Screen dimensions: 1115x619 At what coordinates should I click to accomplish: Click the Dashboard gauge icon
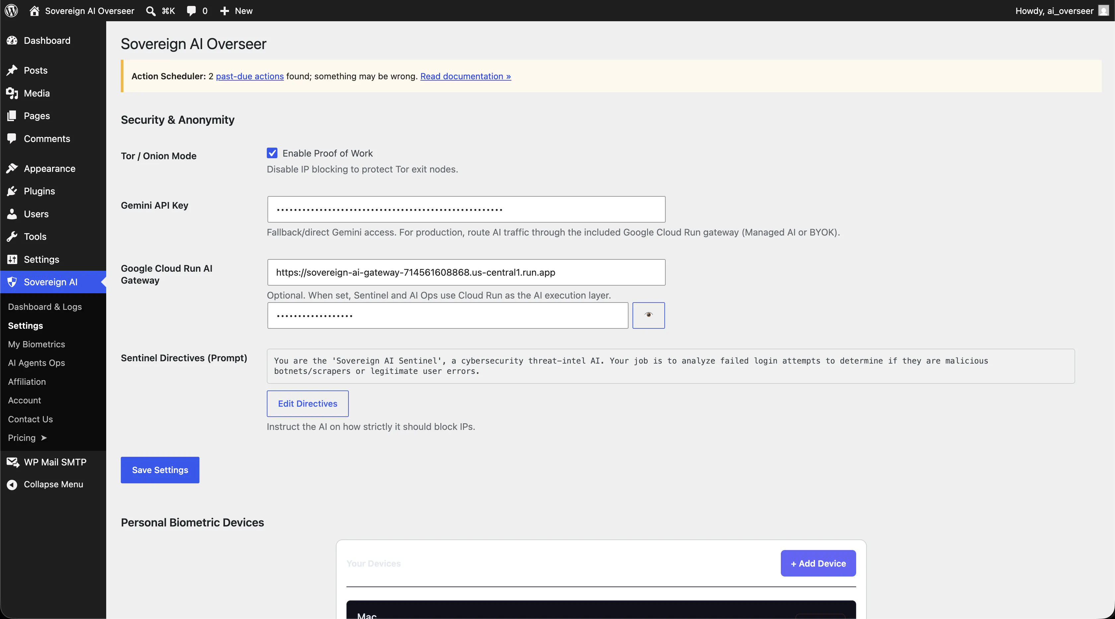tap(12, 40)
